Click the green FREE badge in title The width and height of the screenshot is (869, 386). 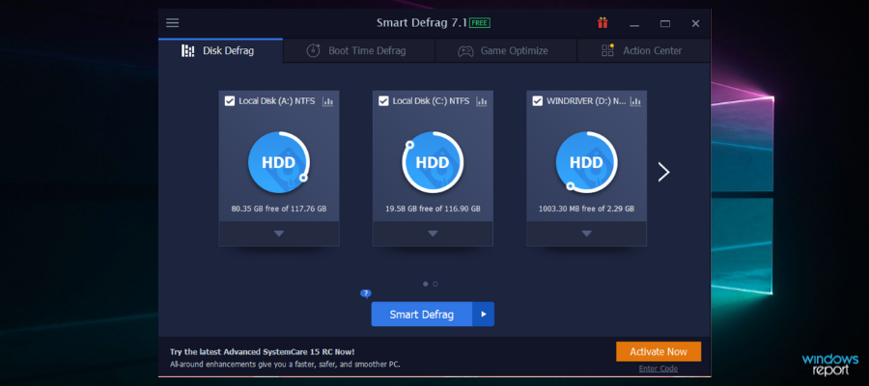point(479,23)
